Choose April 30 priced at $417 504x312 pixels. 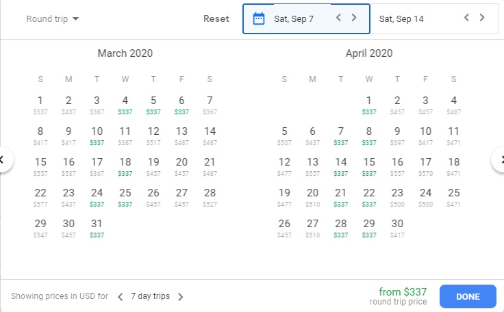[x=397, y=227]
